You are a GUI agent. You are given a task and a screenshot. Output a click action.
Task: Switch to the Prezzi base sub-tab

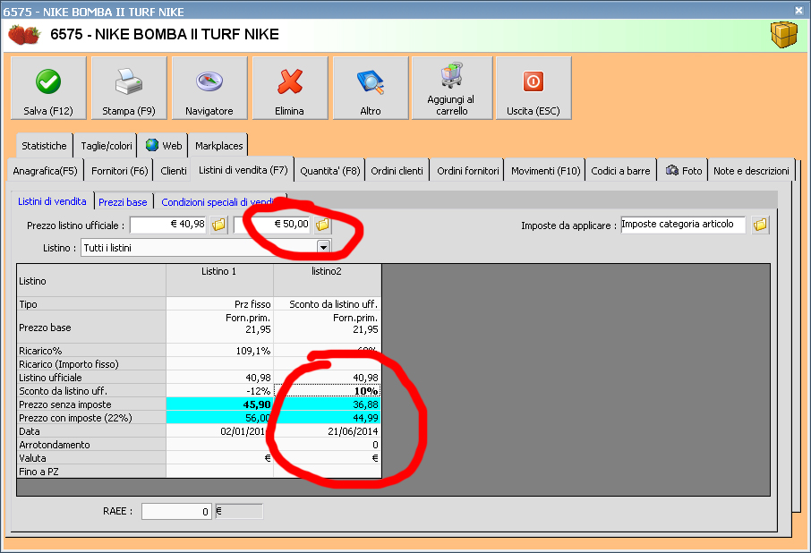click(124, 202)
